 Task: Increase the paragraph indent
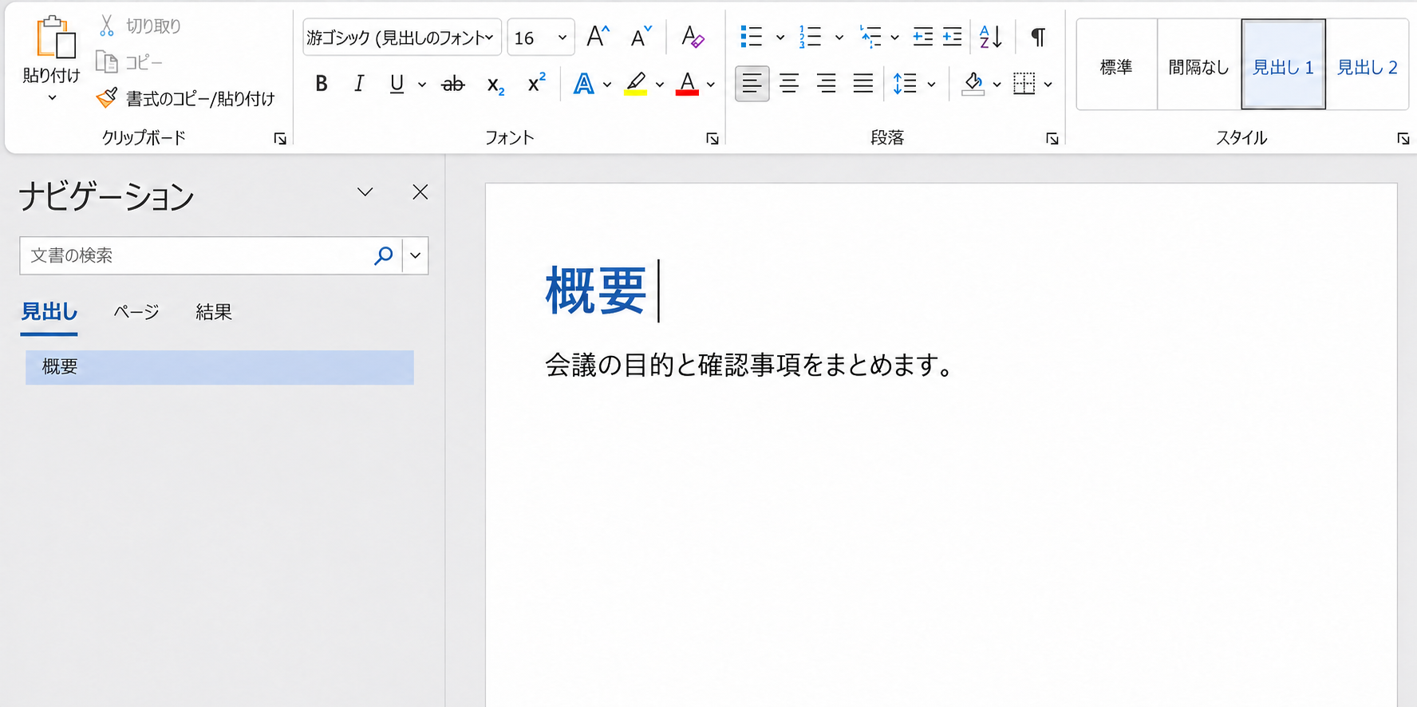coord(952,37)
